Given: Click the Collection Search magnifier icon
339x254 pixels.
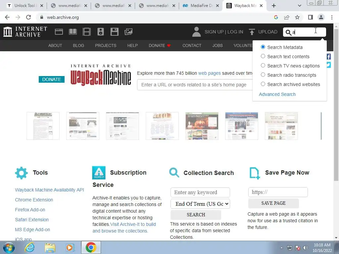Looking at the screenshot, I should (x=174, y=173).
